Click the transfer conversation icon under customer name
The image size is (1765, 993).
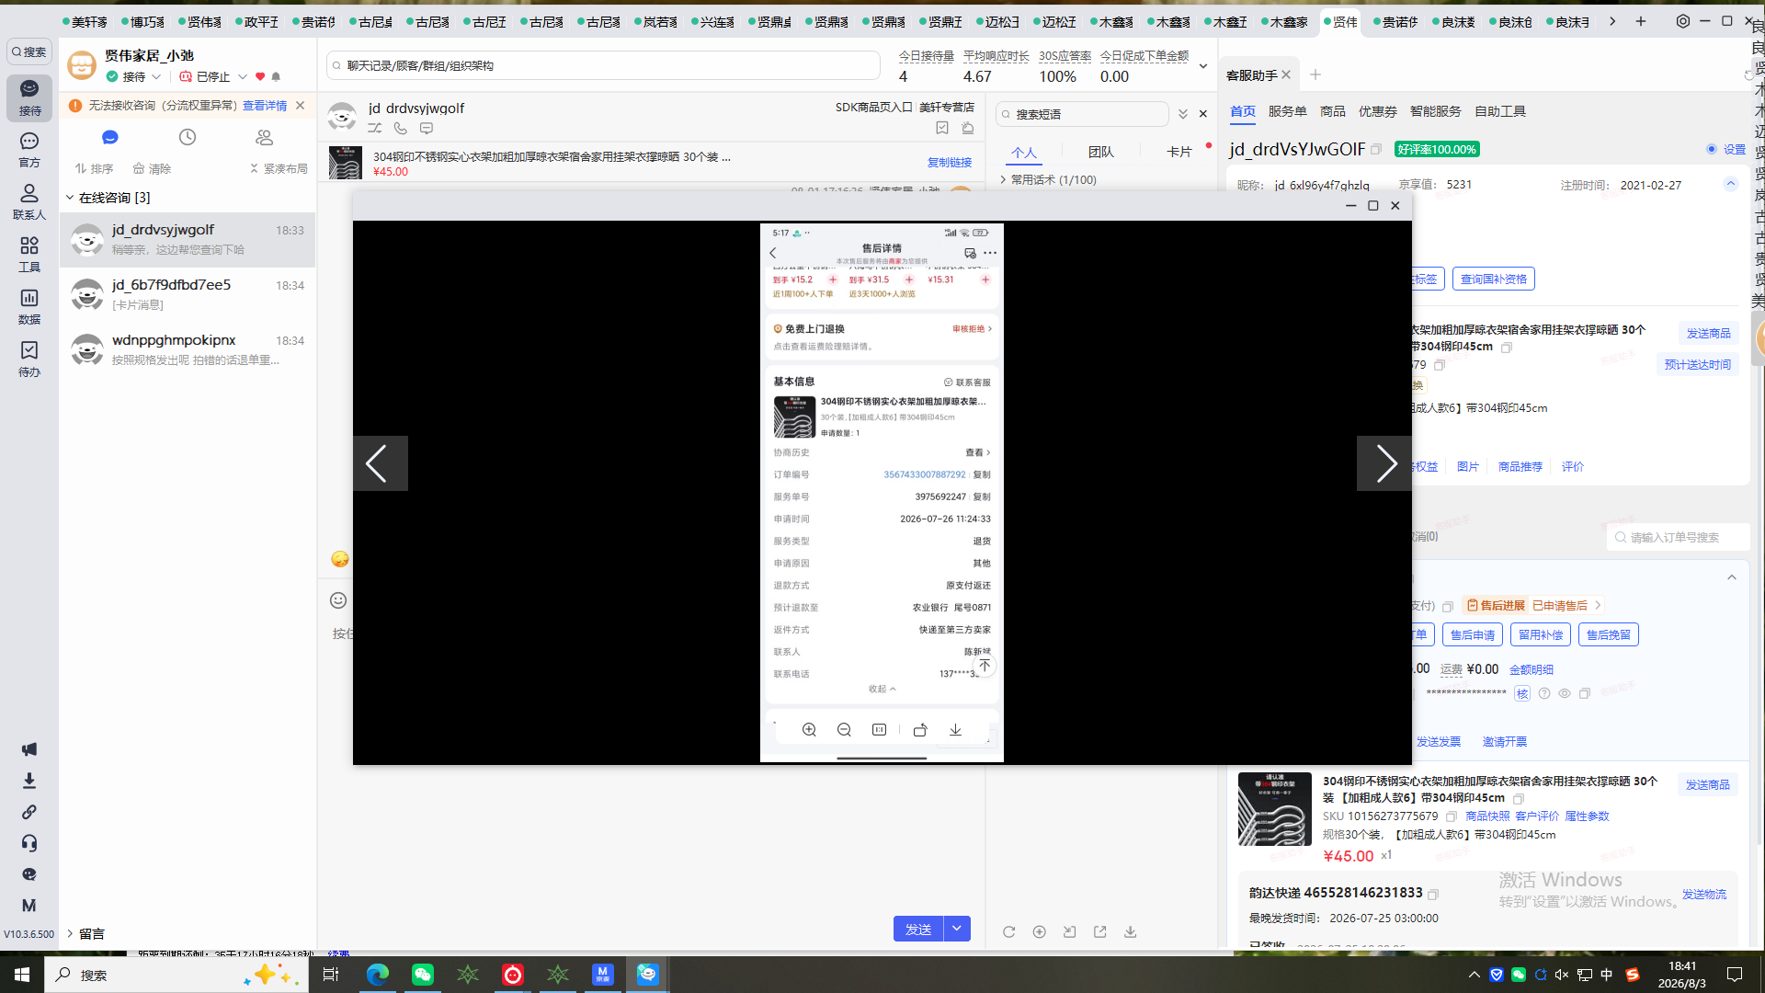click(375, 129)
